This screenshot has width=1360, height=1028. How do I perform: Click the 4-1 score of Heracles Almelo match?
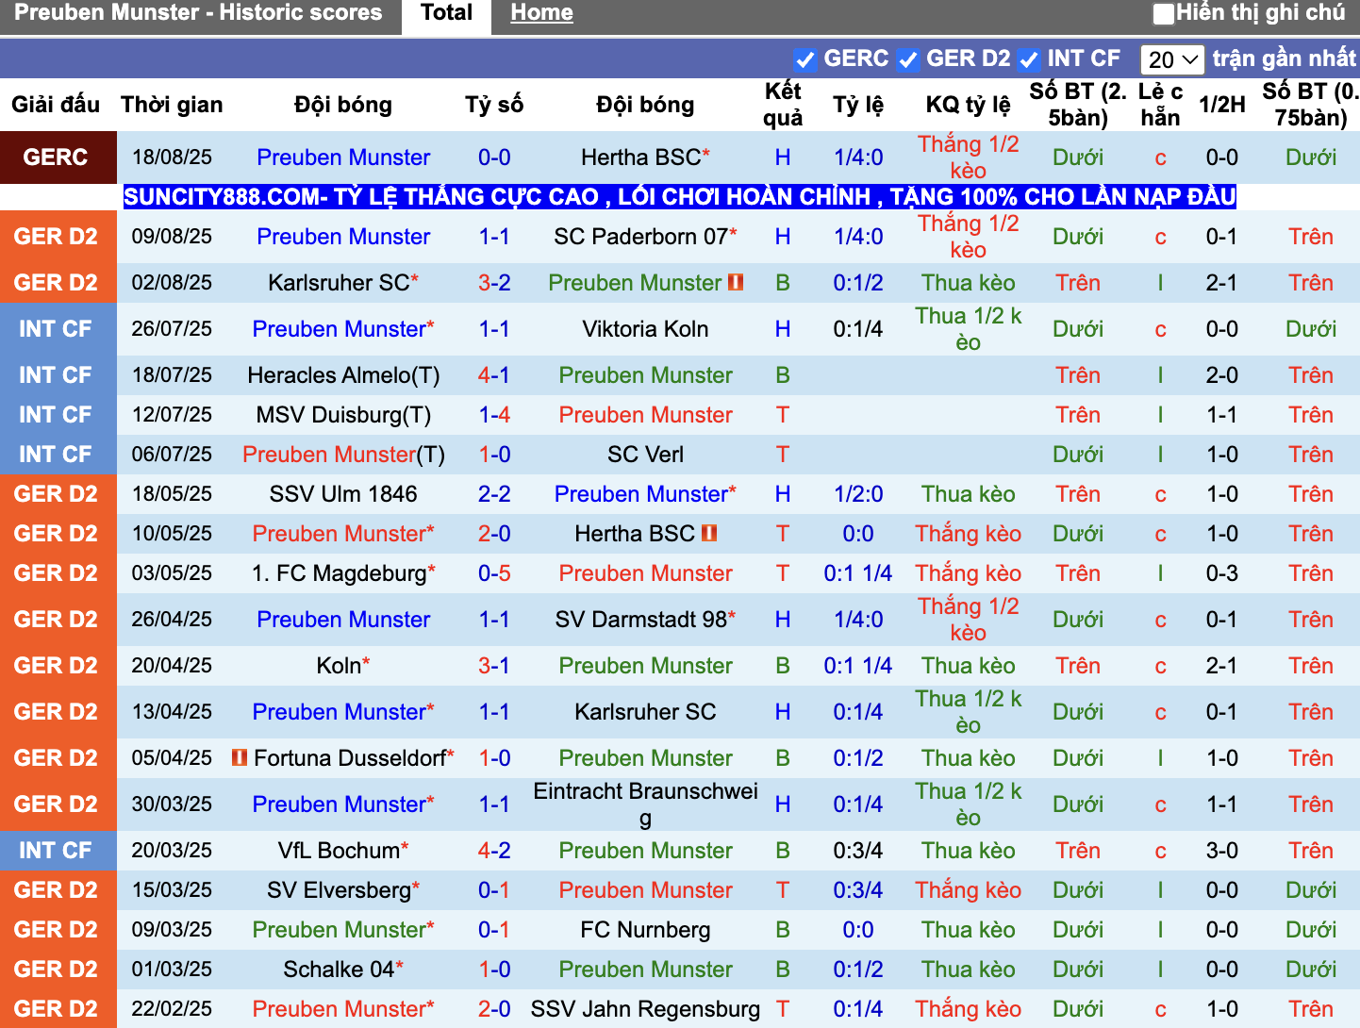point(494,375)
